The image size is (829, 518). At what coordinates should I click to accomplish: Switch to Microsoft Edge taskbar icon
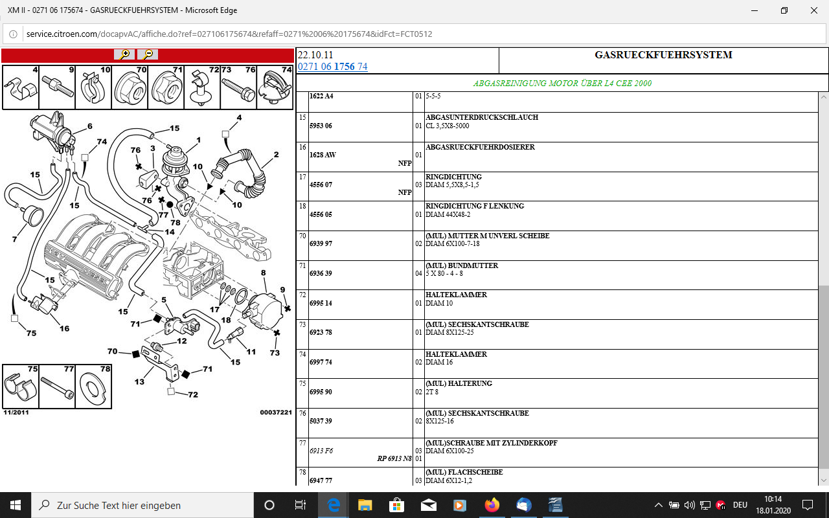click(334, 505)
